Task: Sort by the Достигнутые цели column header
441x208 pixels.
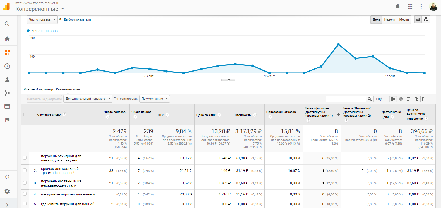Action: (391, 114)
